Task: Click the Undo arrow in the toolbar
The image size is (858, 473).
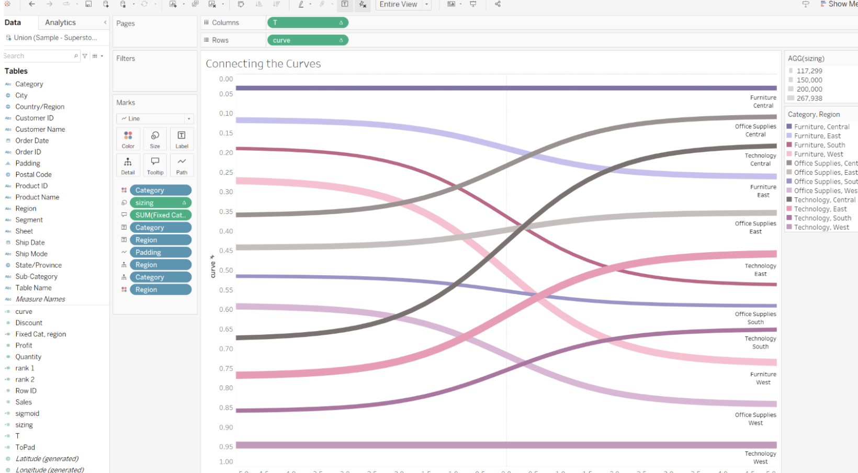Action: tap(31, 5)
